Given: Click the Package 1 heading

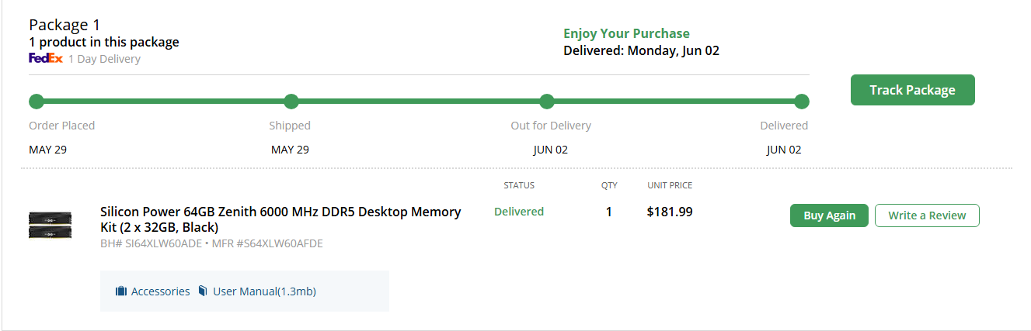Looking at the screenshot, I should click(x=64, y=25).
